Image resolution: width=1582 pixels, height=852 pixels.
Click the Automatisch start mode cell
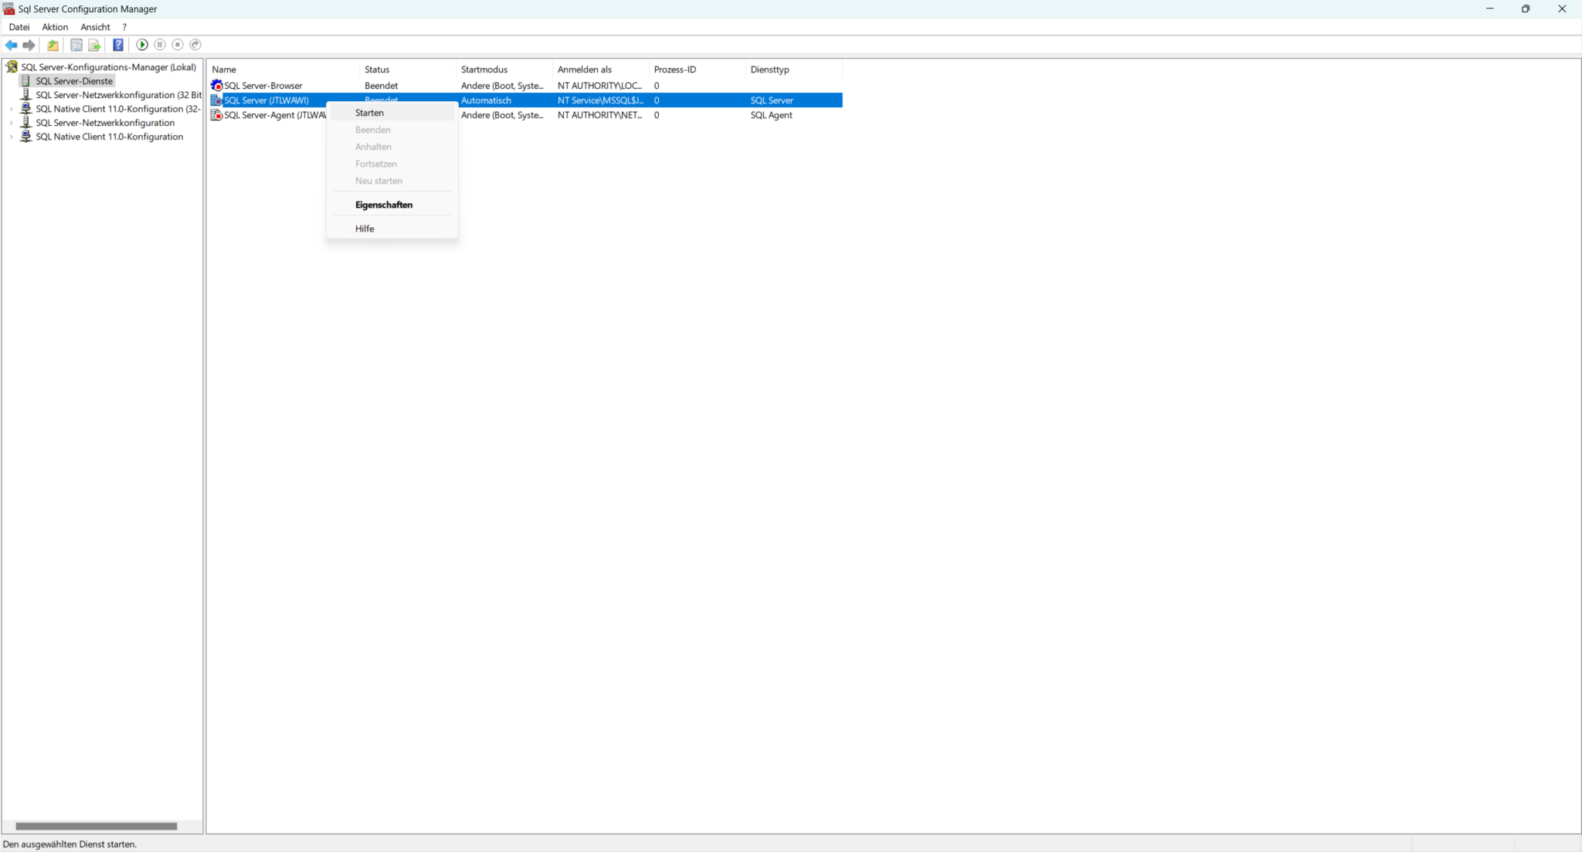point(486,100)
